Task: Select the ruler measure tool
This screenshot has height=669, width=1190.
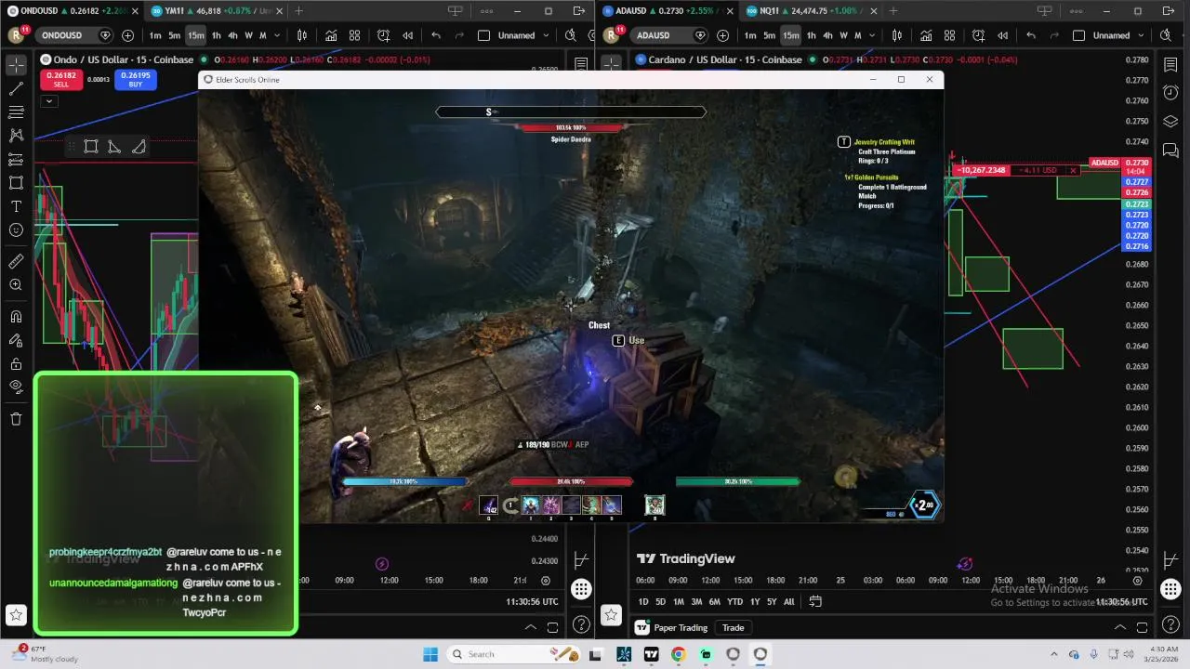Action: coord(16,262)
